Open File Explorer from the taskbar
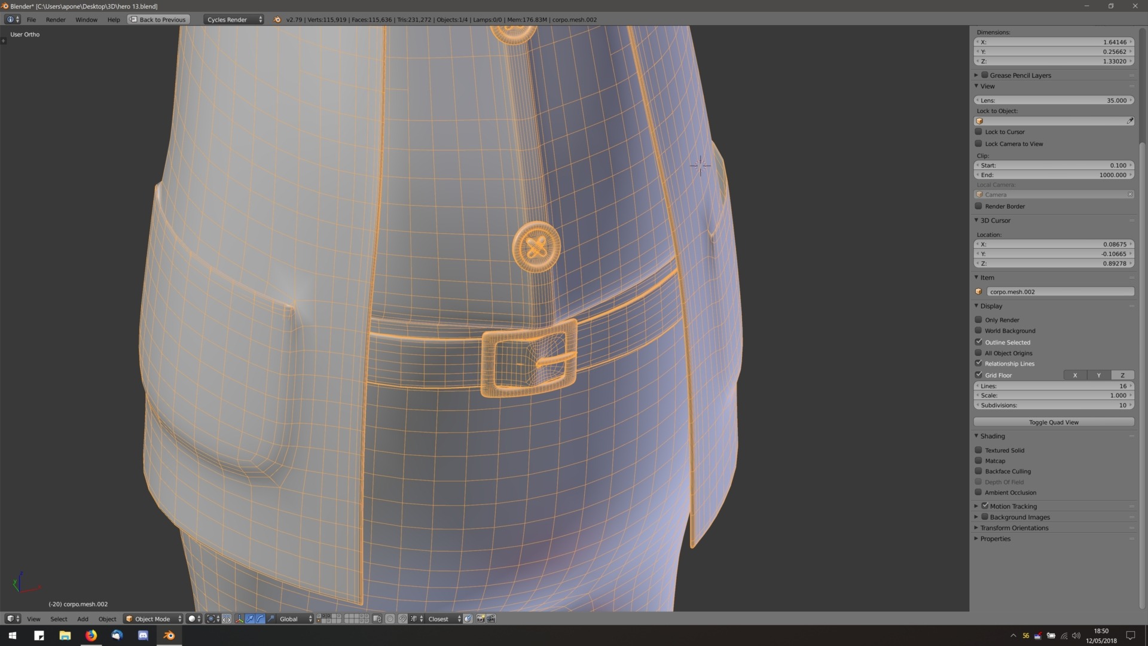 pos(65,635)
